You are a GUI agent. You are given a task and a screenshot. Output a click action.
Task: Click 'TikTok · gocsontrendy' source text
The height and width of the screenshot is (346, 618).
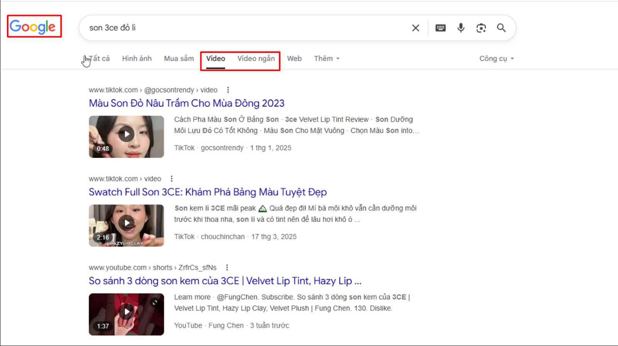click(x=209, y=148)
